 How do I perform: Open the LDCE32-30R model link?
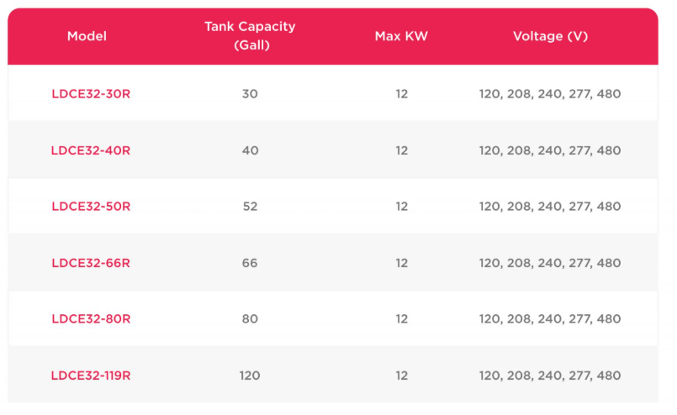(x=91, y=94)
